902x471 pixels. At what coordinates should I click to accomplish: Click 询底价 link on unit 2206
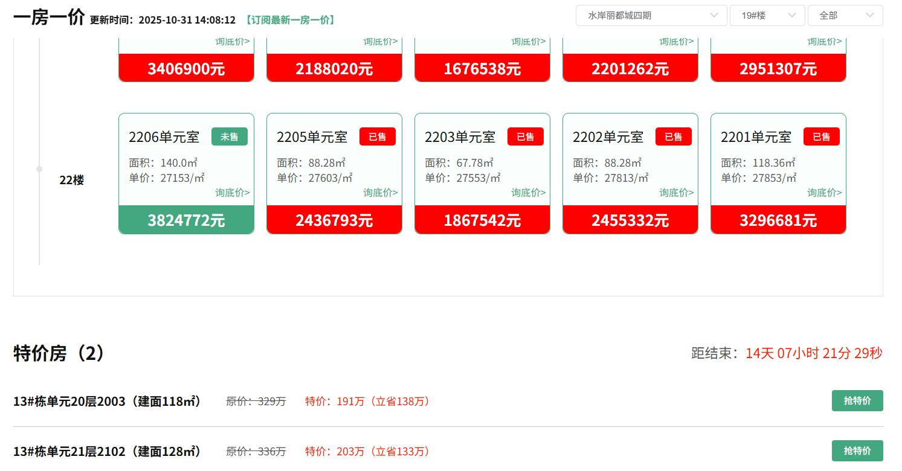pos(232,193)
